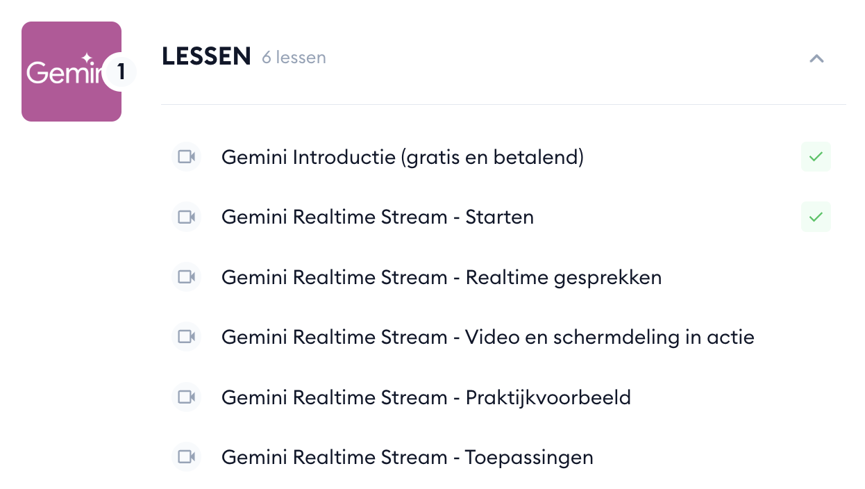Click the module number 1 badge
The height and width of the screenshot is (489, 865).
coord(121,72)
